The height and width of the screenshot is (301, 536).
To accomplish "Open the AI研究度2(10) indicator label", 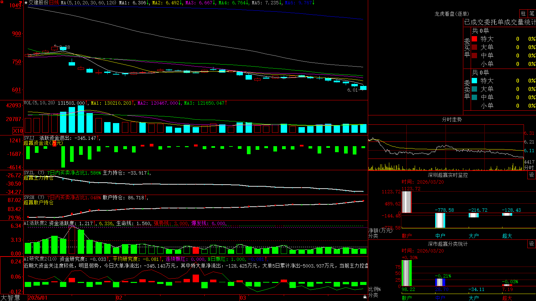I will [x=40, y=259].
